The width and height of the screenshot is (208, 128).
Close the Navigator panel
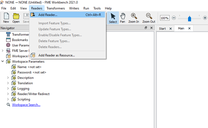(x=151, y=28)
